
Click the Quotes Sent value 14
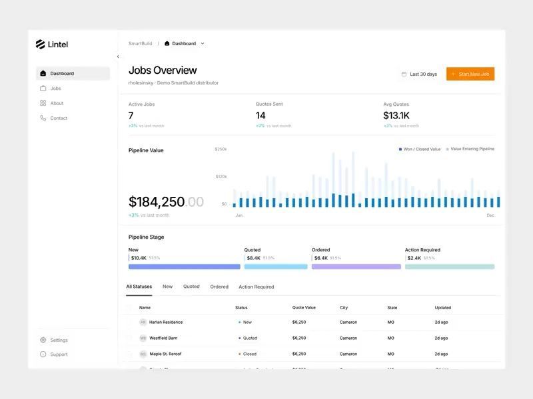click(261, 116)
